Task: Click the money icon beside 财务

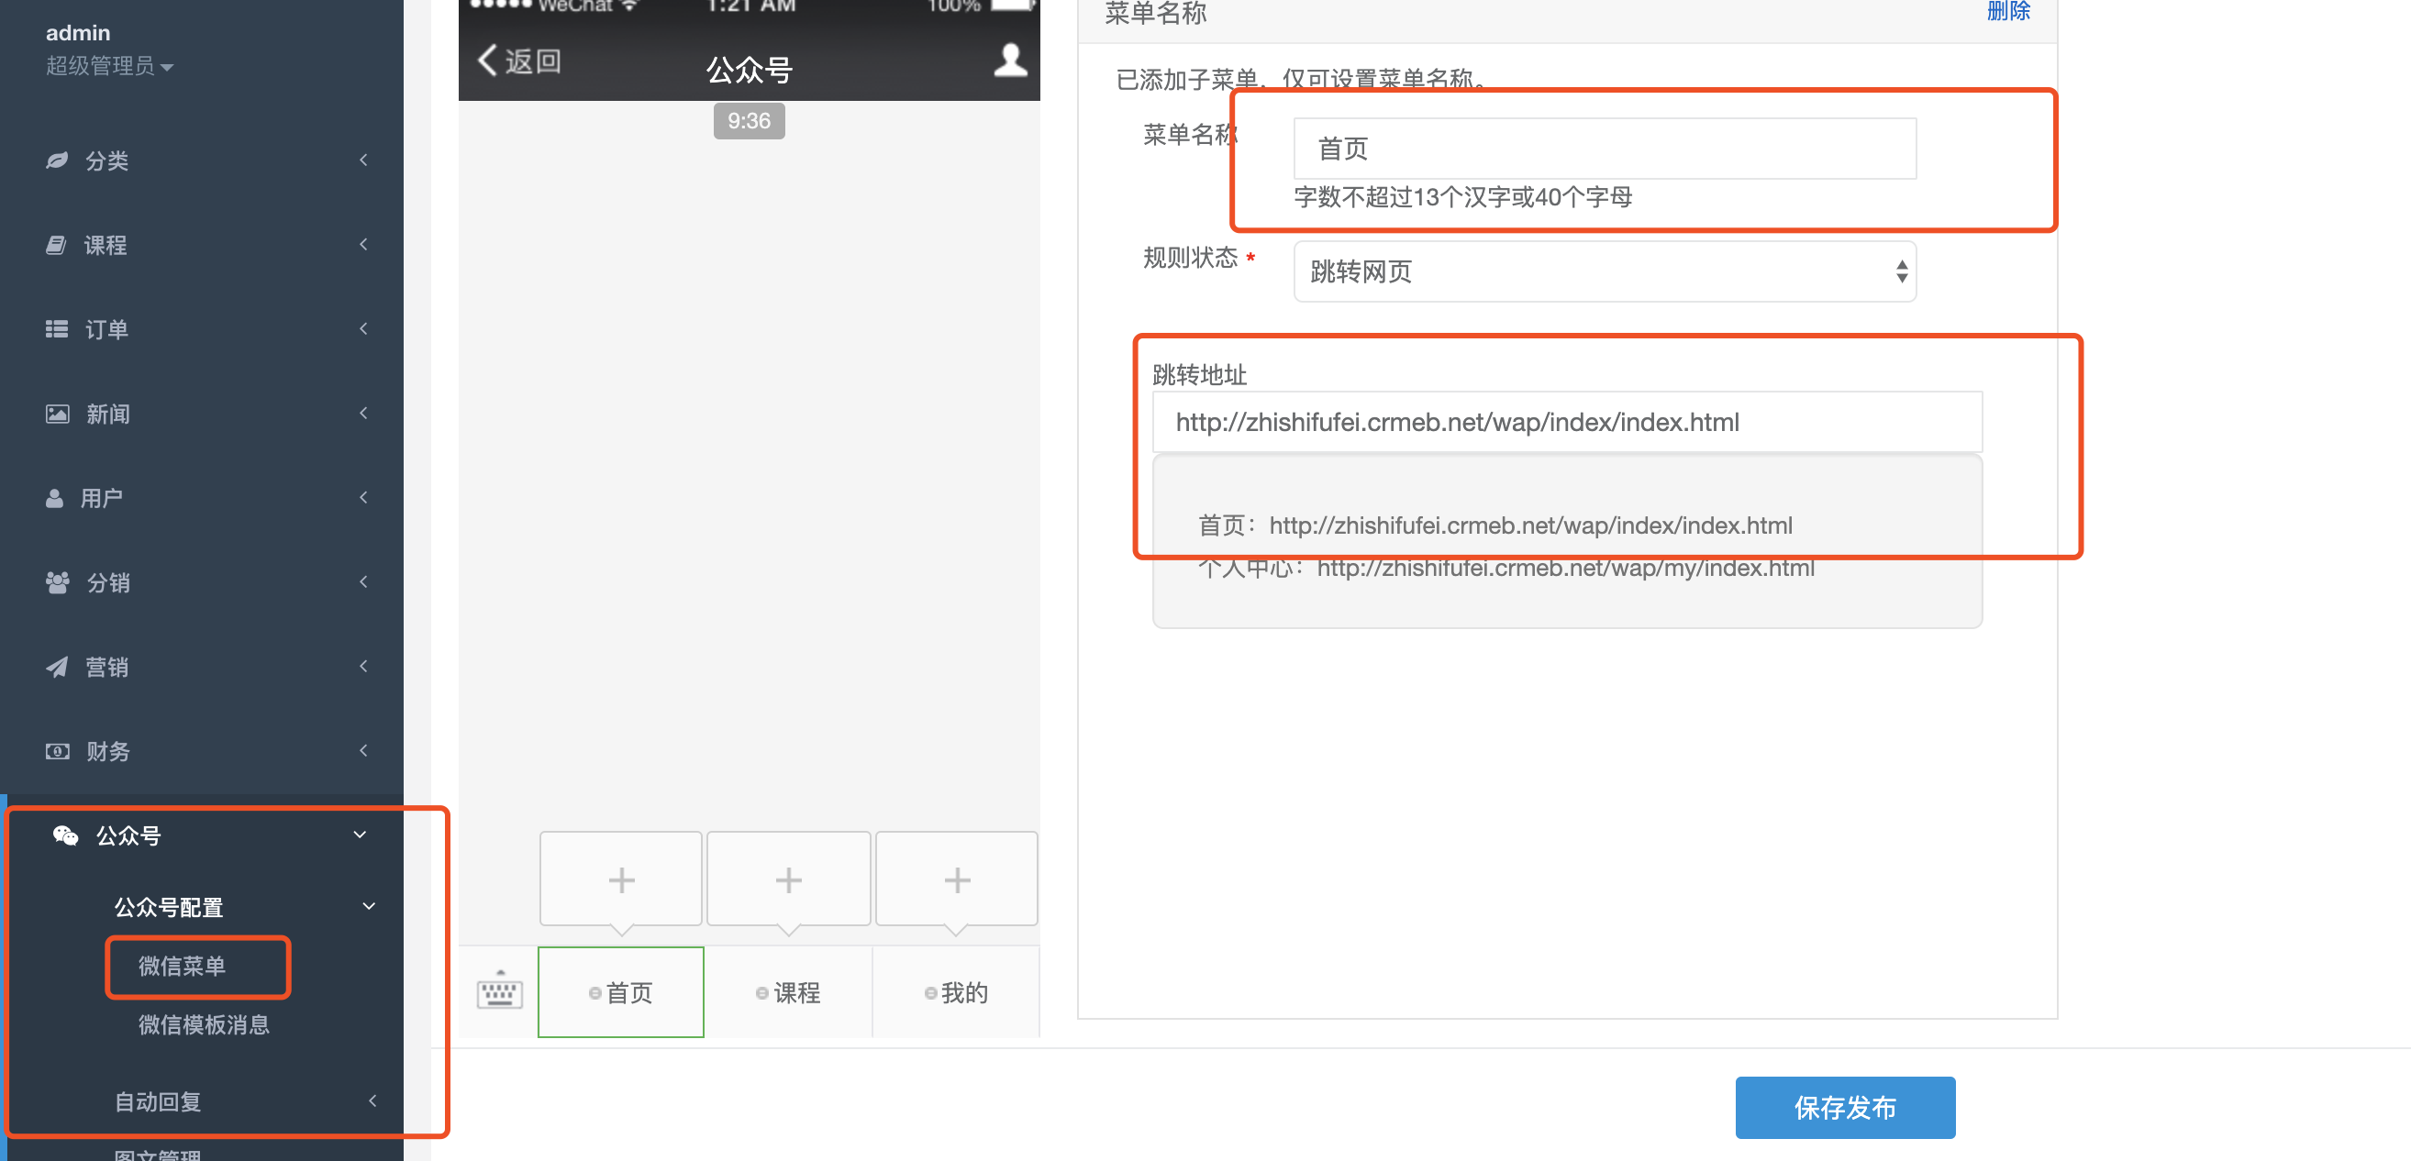Action: click(57, 750)
